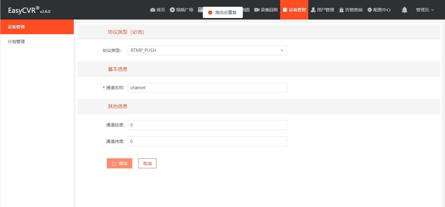Click the v2.6.0 version label
Image resolution: width=445 pixels, height=207 pixels.
pyautogui.click(x=45, y=12)
